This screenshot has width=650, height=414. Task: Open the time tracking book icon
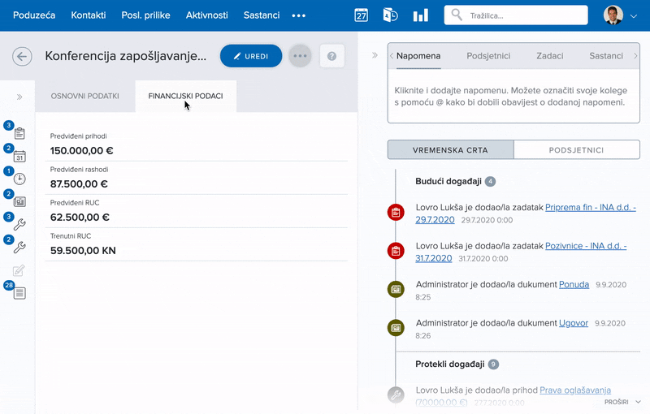click(390, 15)
